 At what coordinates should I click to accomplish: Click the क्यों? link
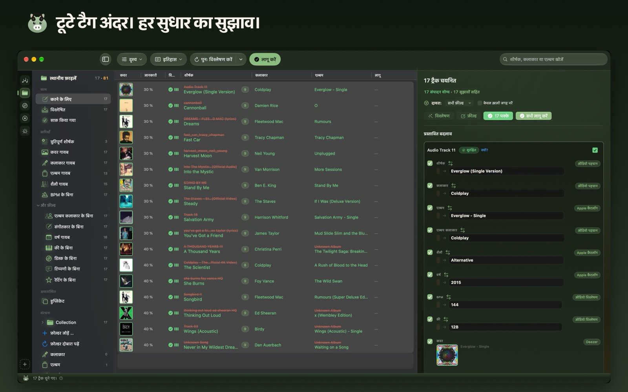[484, 150]
